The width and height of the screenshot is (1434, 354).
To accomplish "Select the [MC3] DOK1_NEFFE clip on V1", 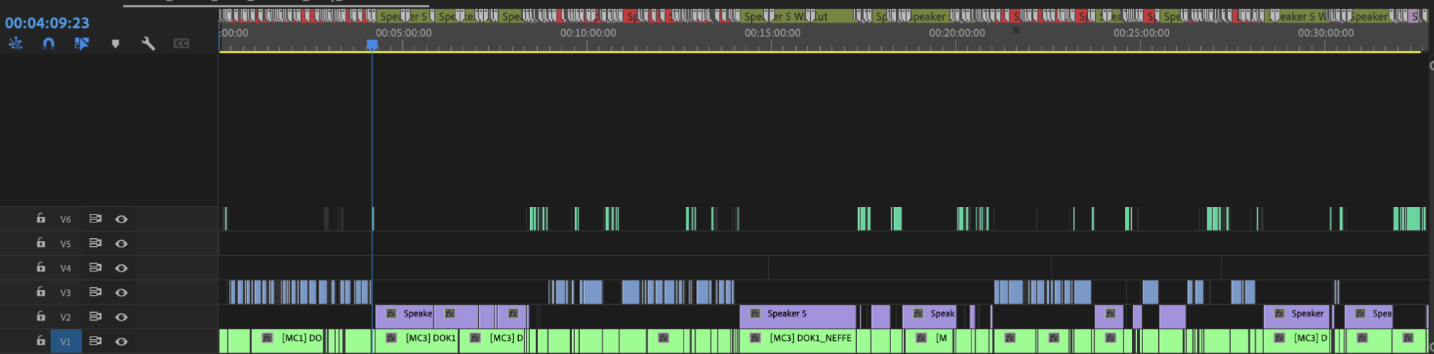I will 798,341.
